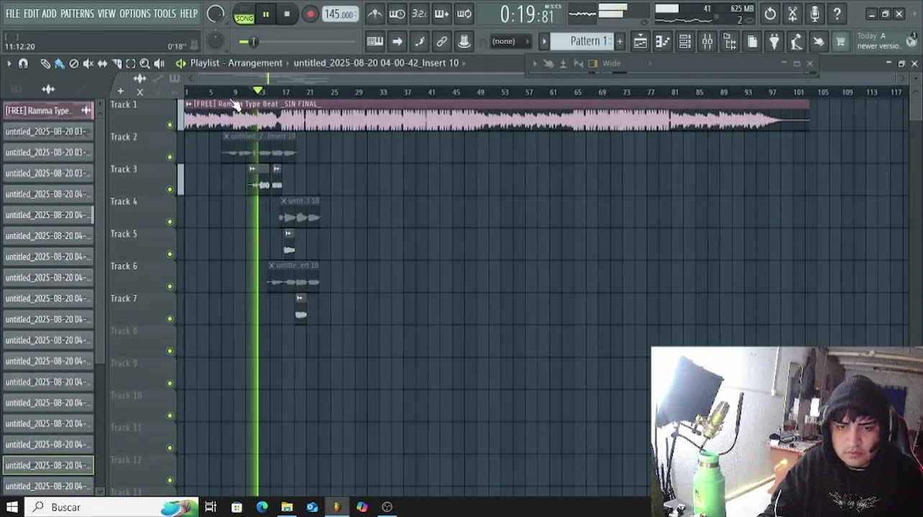This screenshot has width=923, height=517.
Task: Open the Playlist view icon
Action: (640, 42)
